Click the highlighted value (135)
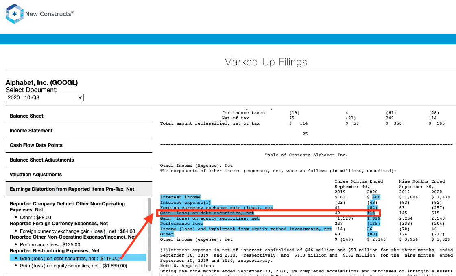The image size is (456, 276). tap(374, 224)
